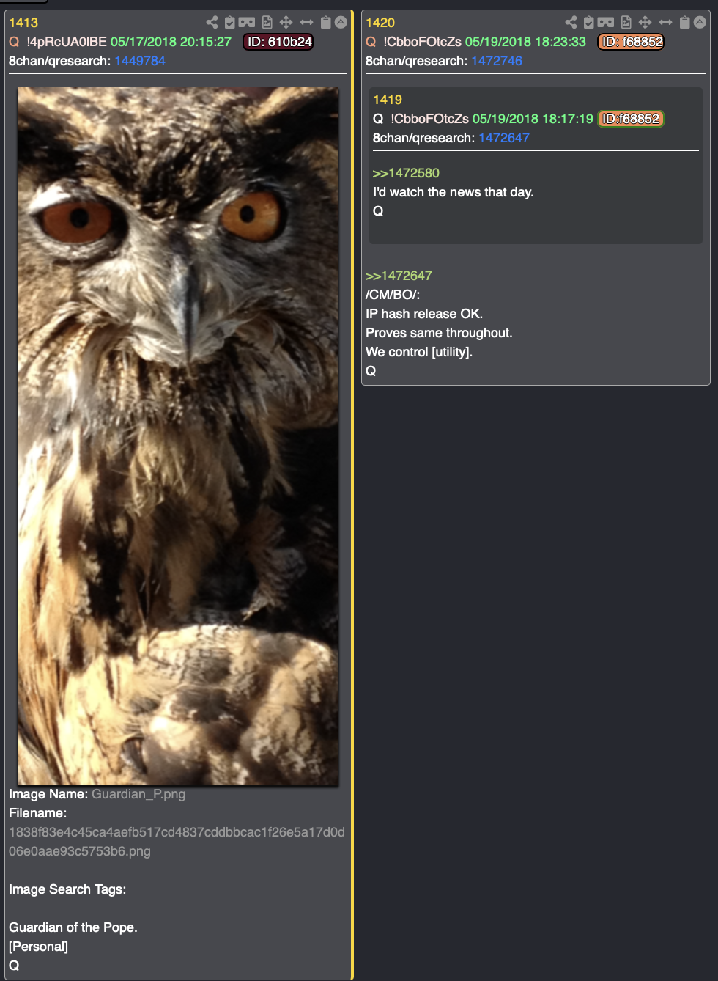Collapse post 1420 with the circled up-arrow
Screen dimensions: 718x981
(700, 22)
